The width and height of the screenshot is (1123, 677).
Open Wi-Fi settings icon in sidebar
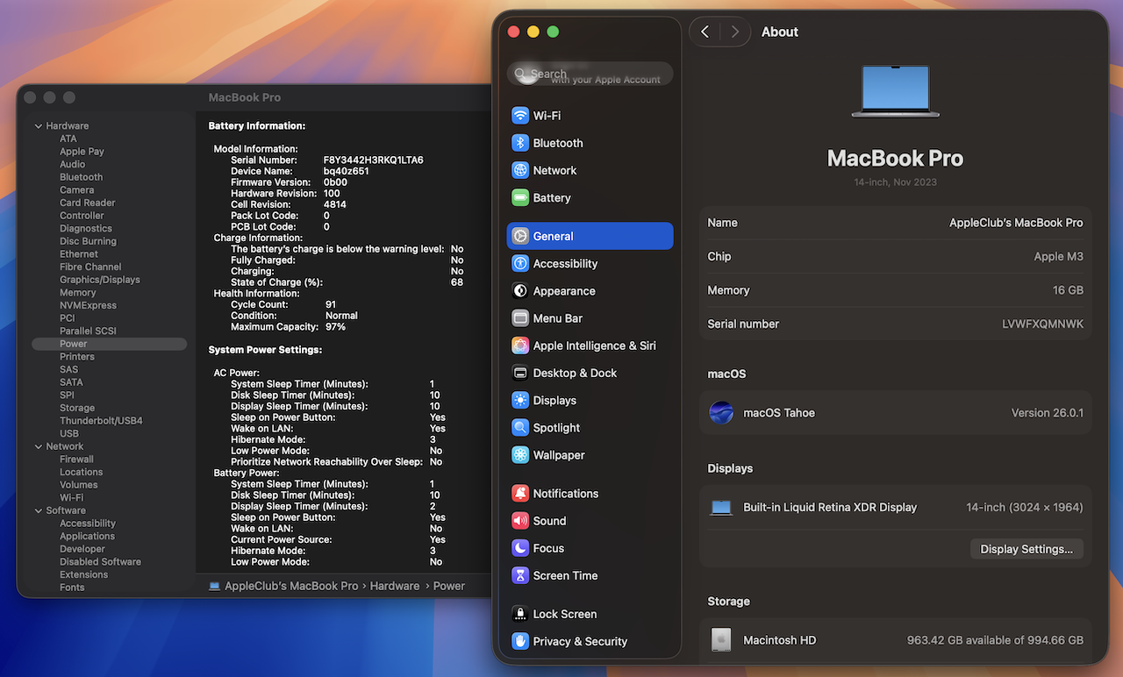[520, 116]
